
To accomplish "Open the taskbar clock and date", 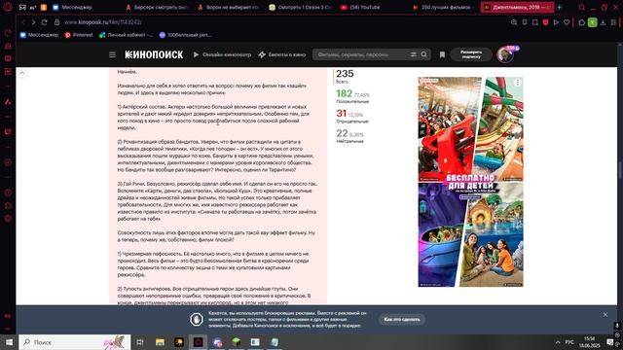I will pyautogui.click(x=589, y=342).
